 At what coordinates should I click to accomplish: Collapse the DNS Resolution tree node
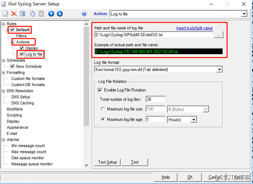[x=3, y=91]
